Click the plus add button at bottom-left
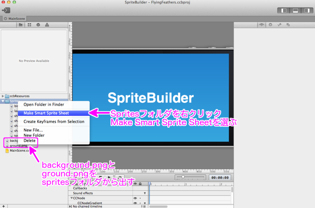Viewport: 315px width, 208px height. (x=4, y=206)
